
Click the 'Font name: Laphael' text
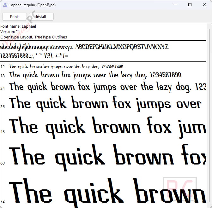18,26
